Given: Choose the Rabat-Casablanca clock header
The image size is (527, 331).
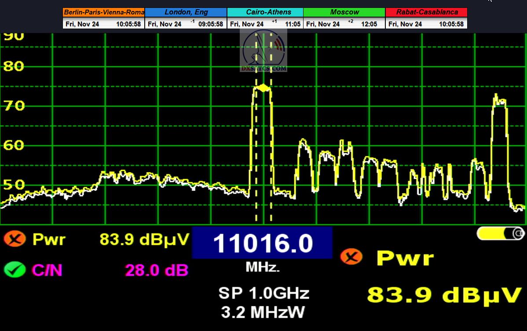Looking at the screenshot, I should point(426,12).
